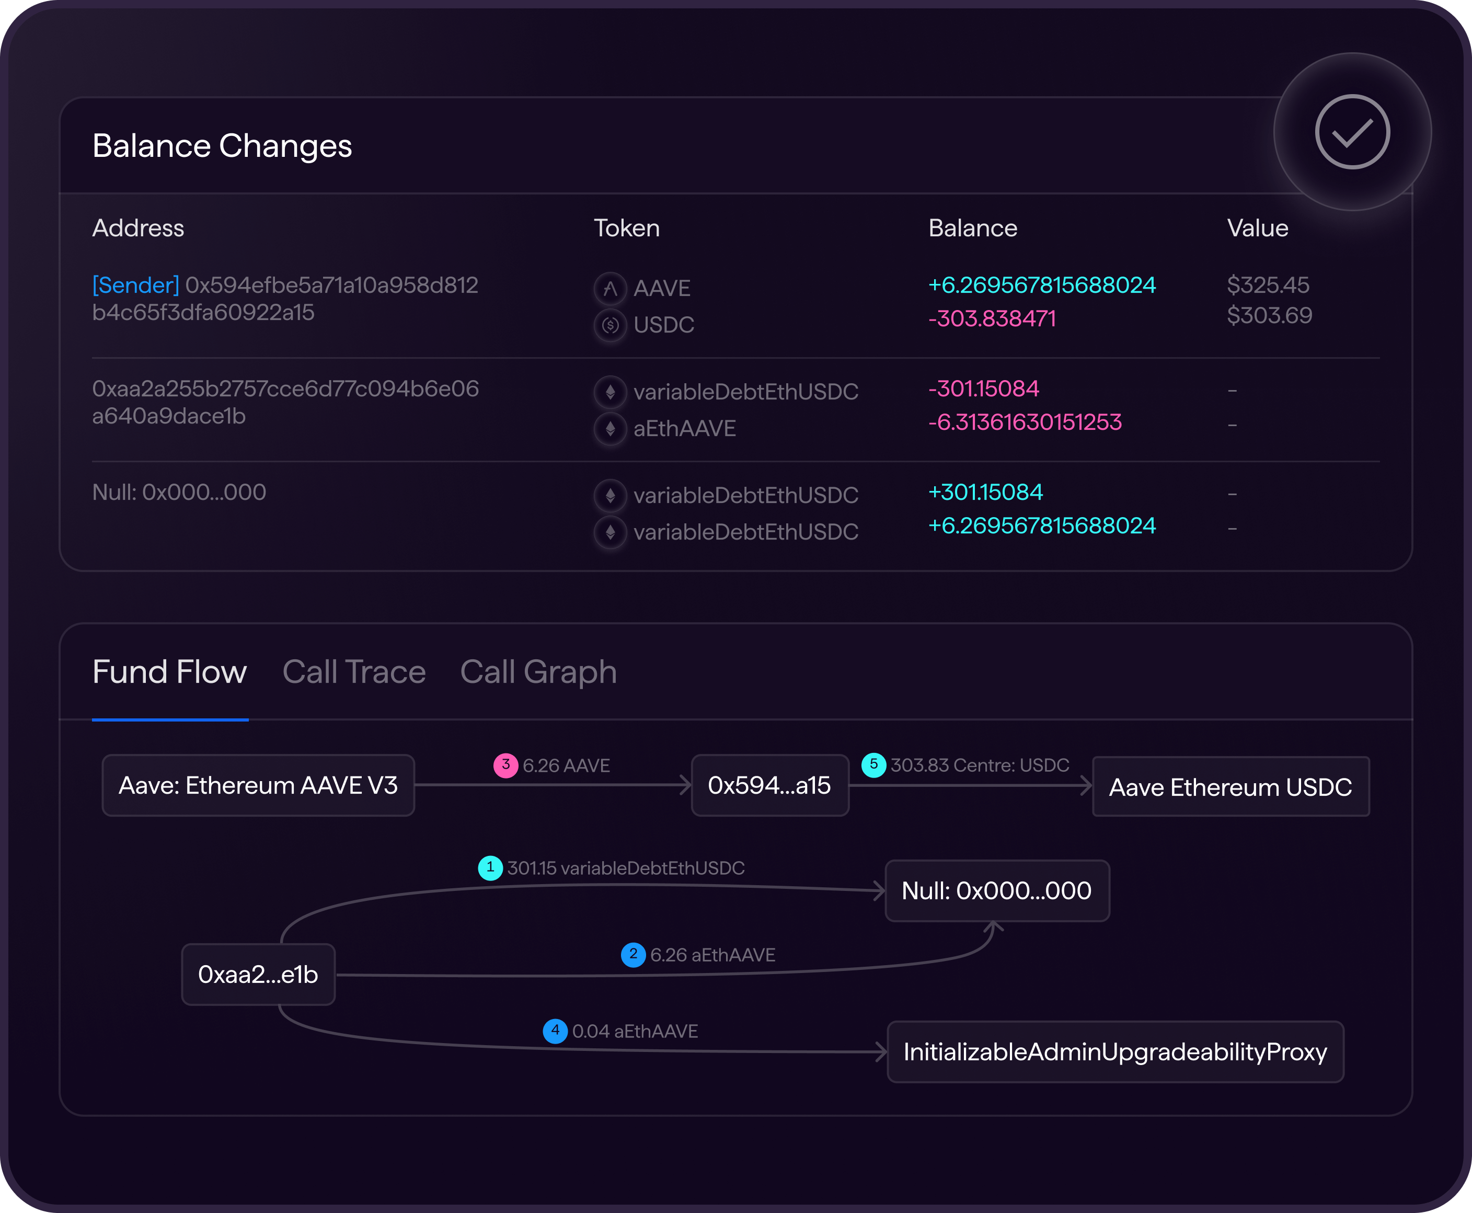Viewport: 1472px width, 1213px height.
Task: Click the circular checkmark success icon
Action: (x=1352, y=132)
